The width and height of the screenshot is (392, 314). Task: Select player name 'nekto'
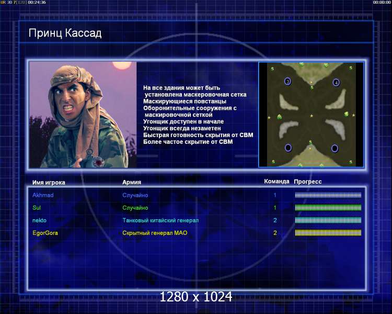pos(40,220)
